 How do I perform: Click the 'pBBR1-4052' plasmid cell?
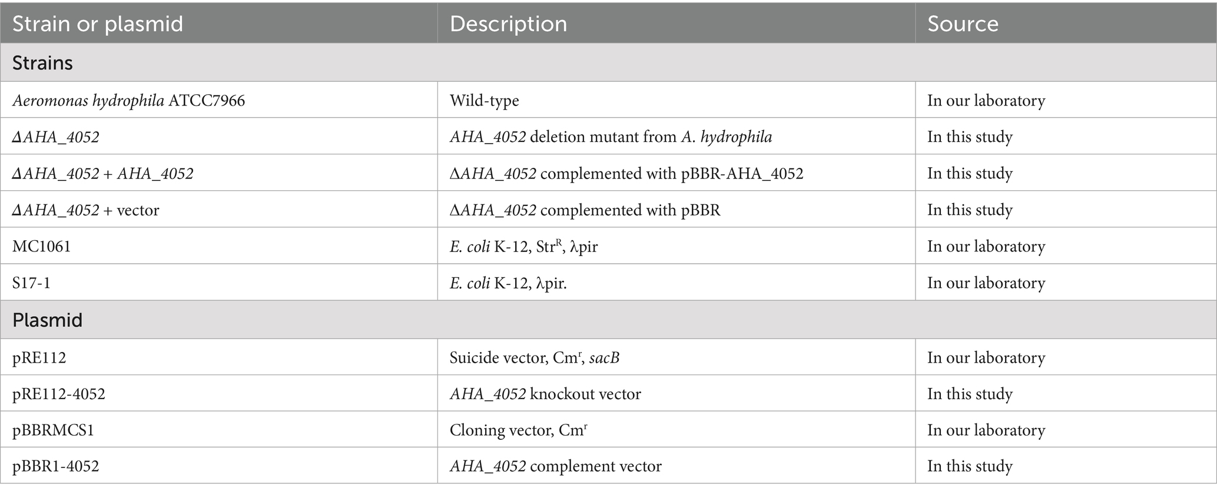click(x=55, y=466)
